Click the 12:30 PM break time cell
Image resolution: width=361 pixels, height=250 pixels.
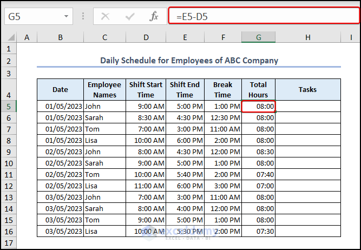pyautogui.click(x=222, y=118)
